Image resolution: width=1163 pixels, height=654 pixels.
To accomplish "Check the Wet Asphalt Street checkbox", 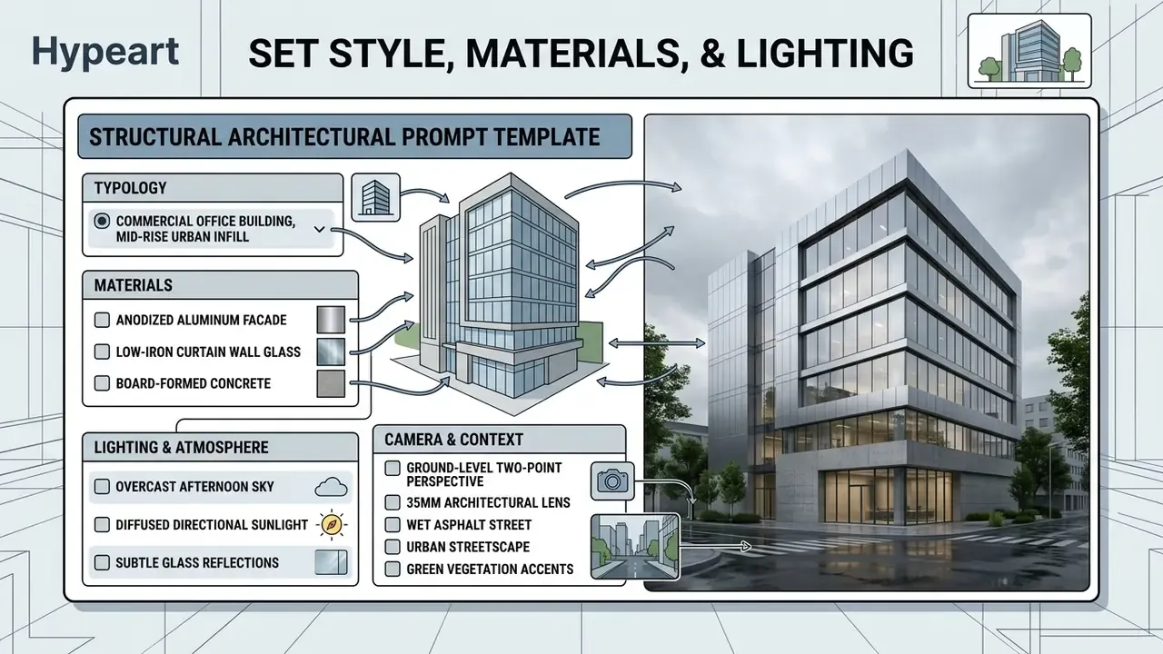I will (393, 524).
